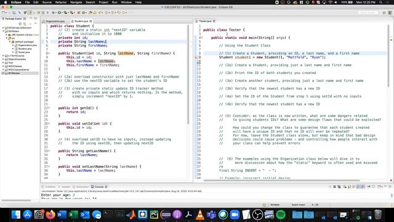Image resolution: width=394 pixels, height=222 pixels.
Task: Open the Navigate menu
Action: (x=76, y=2)
